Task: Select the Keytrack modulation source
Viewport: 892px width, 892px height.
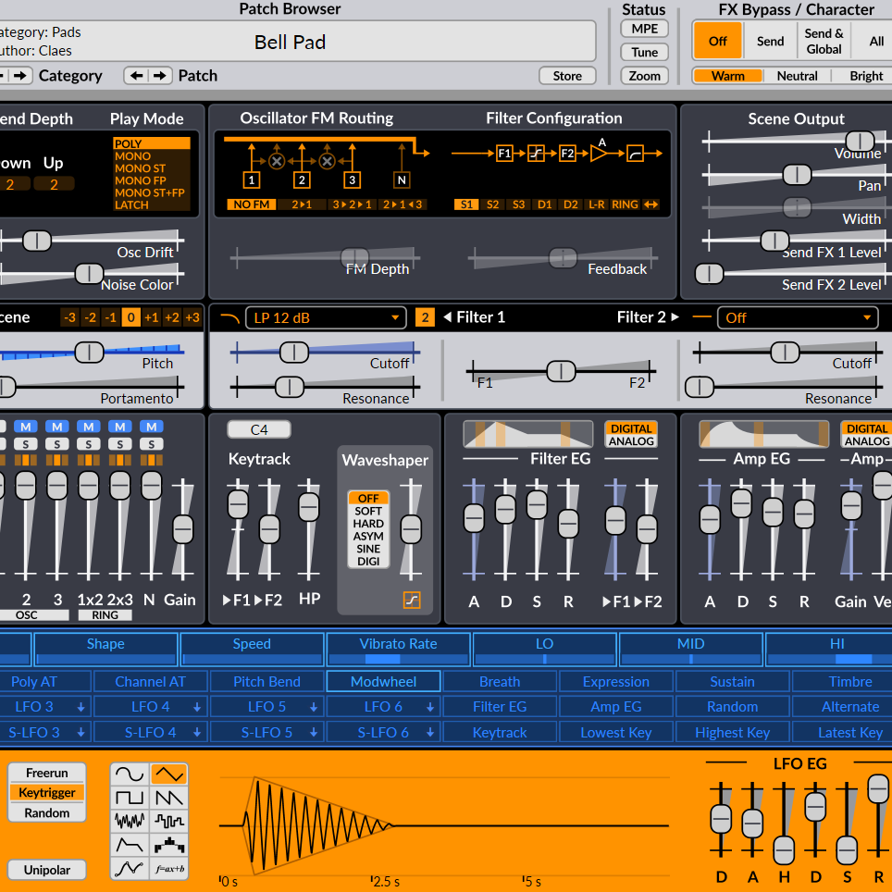Action: click(x=500, y=733)
